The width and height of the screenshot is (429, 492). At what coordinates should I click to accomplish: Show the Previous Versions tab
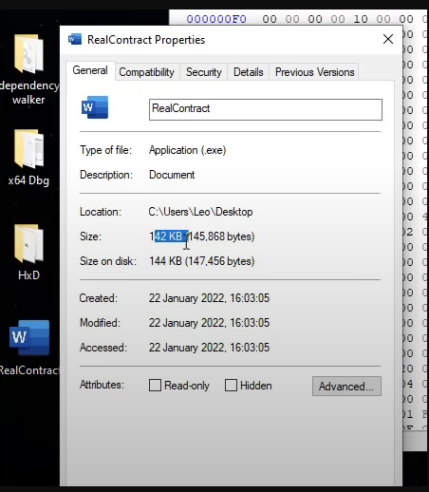pyautogui.click(x=314, y=72)
